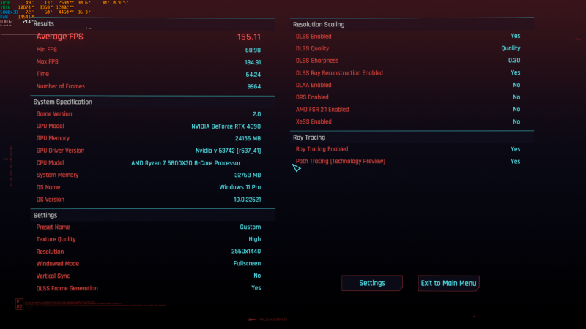Select the Average FPS value 155.11

click(x=249, y=37)
